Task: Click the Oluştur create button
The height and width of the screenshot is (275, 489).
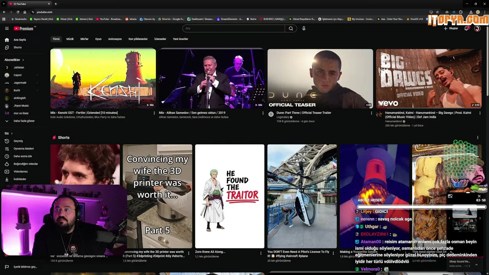Action: pyautogui.click(x=451, y=28)
